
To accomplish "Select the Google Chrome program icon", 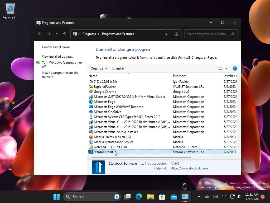I will click(x=91, y=91).
